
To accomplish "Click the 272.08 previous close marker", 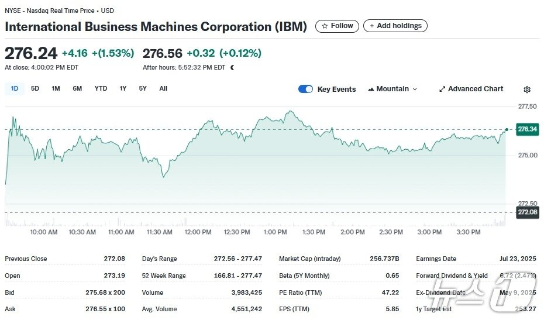I will pyautogui.click(x=528, y=212).
